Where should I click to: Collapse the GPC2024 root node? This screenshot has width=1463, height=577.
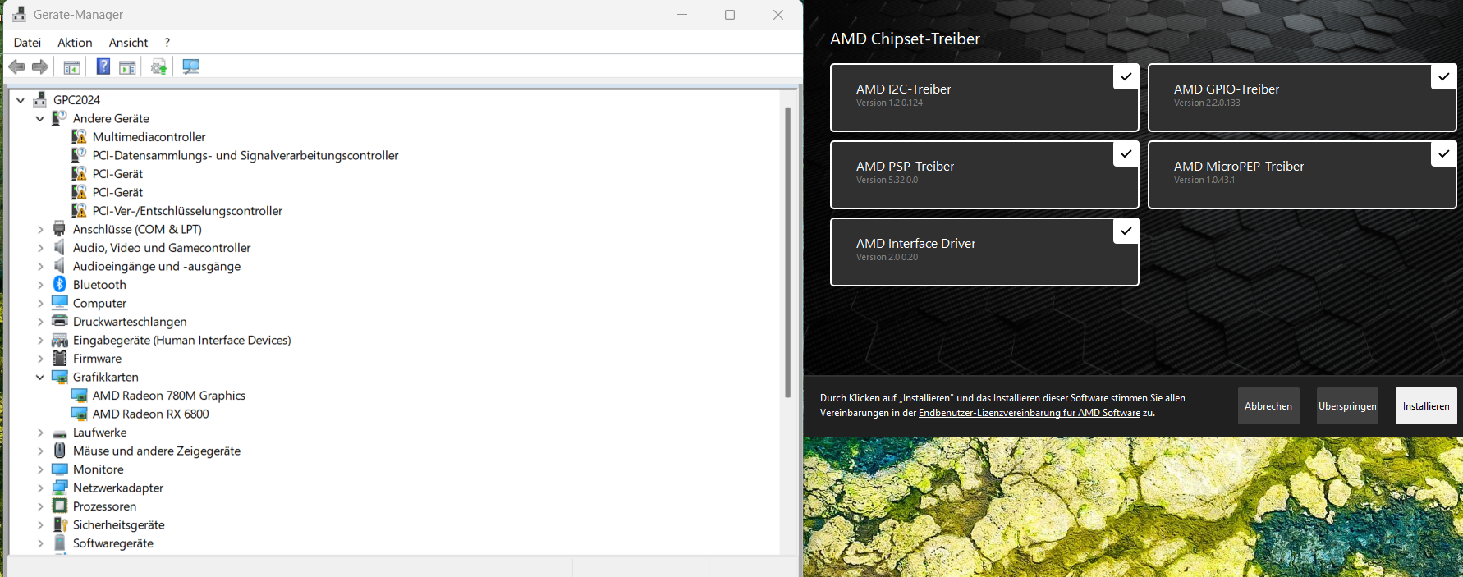tap(21, 100)
